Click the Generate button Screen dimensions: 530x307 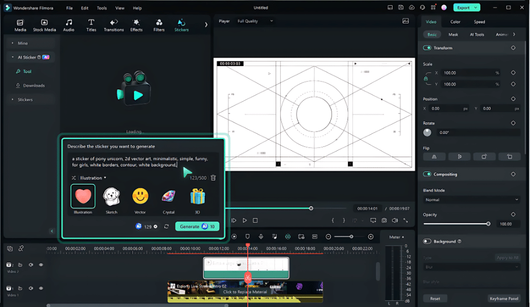197,226
